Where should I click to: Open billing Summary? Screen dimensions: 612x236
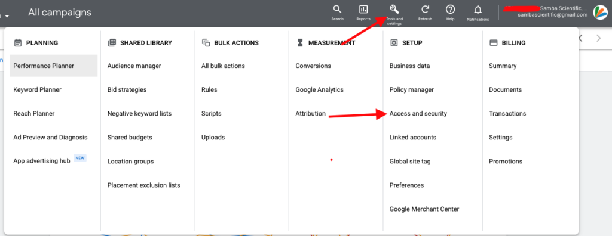coord(502,66)
